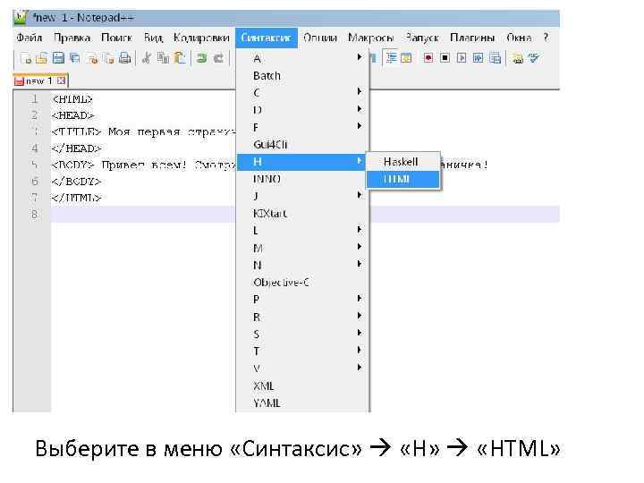Open the Опции menu
Image resolution: width=644 pixels, height=483 pixels.
click(320, 38)
